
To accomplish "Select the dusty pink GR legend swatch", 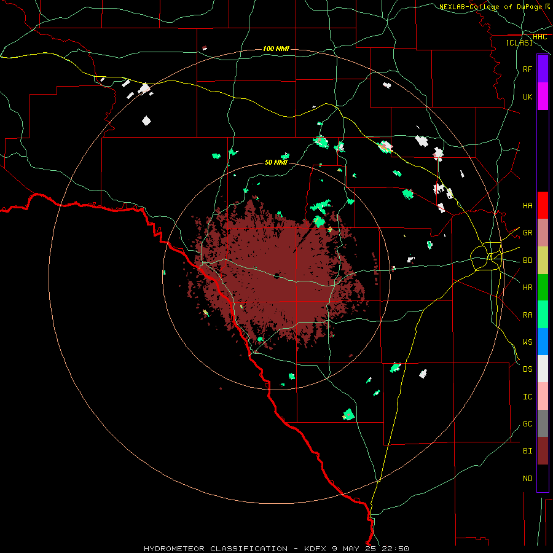I will (x=543, y=233).
